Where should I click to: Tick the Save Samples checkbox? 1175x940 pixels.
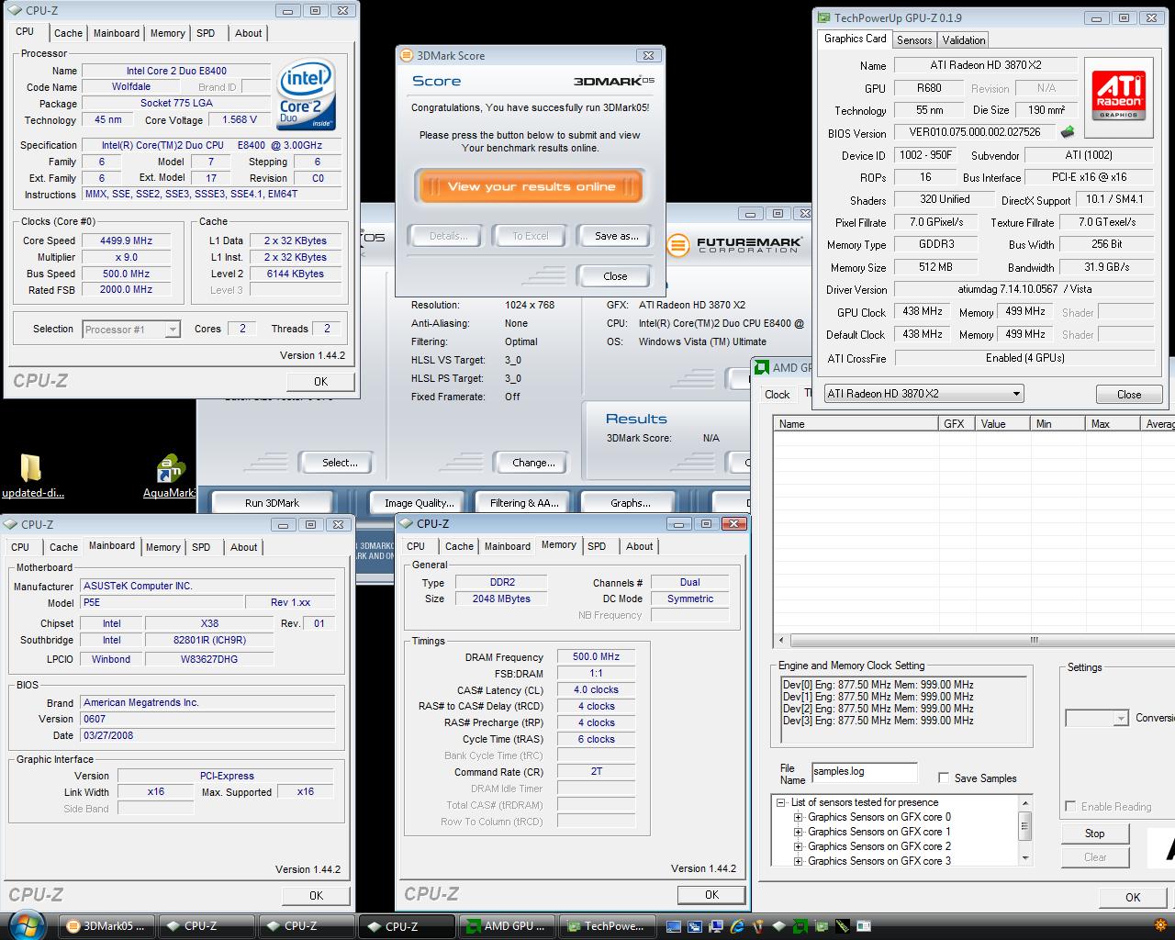944,778
